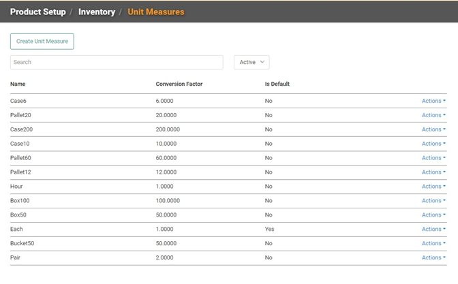The height and width of the screenshot is (284, 458).
Task: Click the Name column header
Action: (18, 84)
